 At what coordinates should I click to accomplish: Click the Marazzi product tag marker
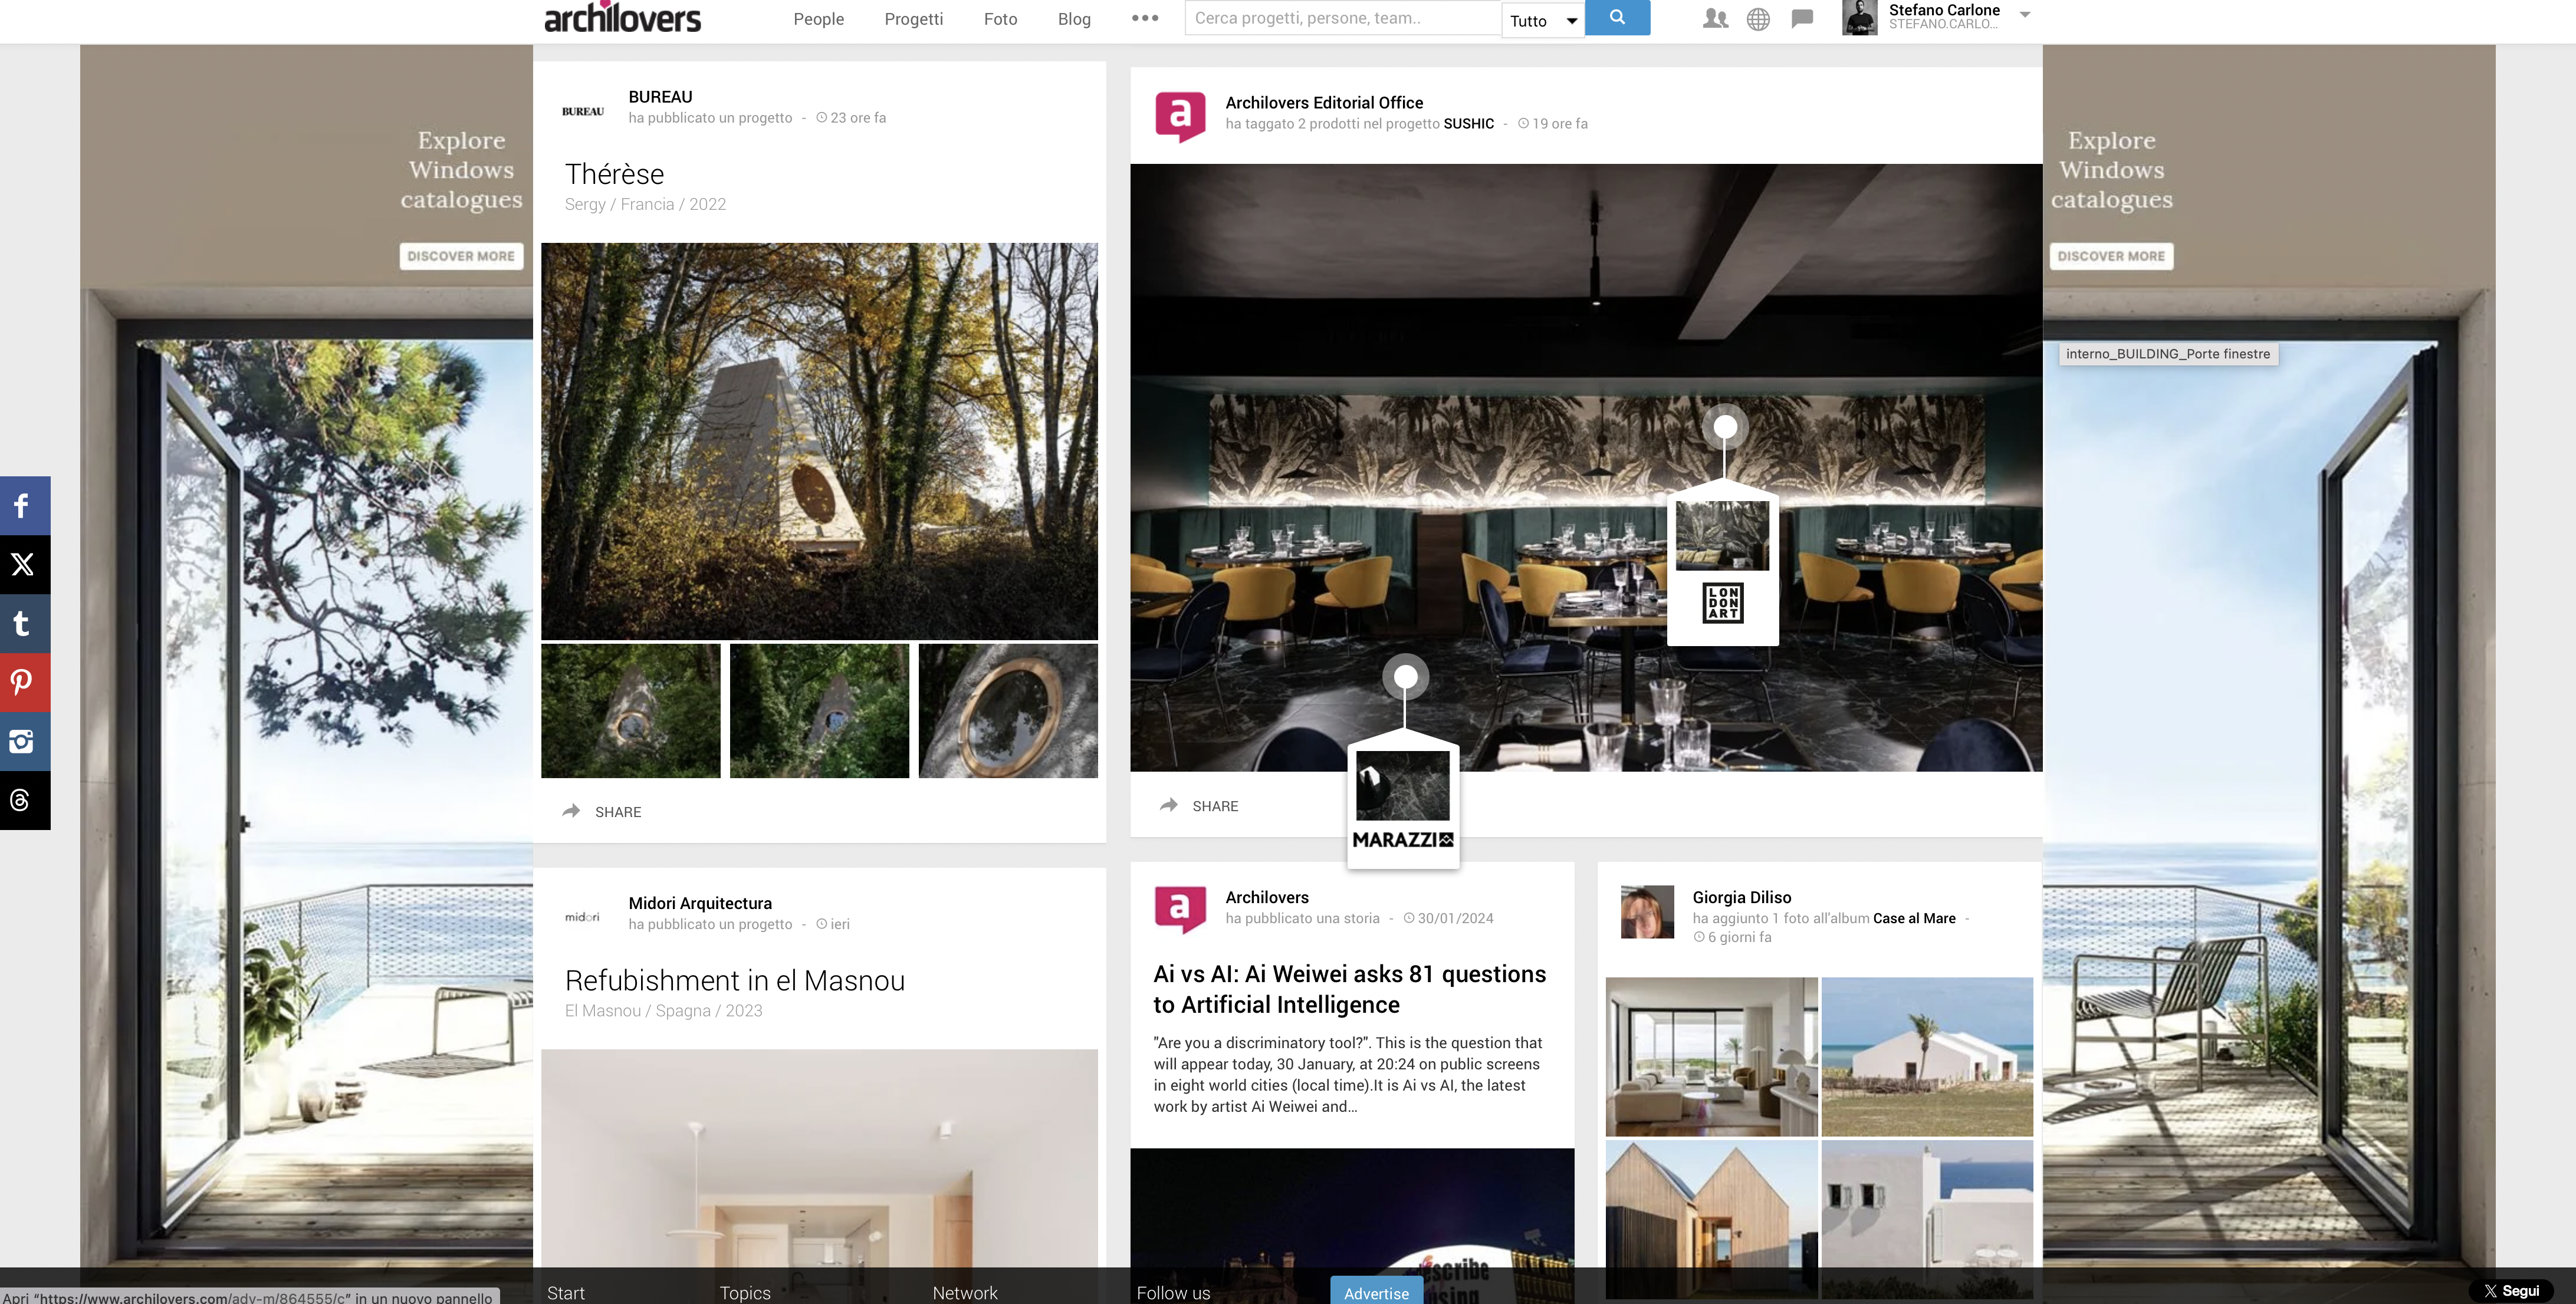click(x=1405, y=677)
